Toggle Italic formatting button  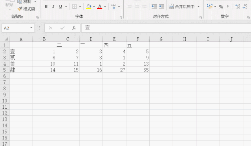(x=53, y=7)
